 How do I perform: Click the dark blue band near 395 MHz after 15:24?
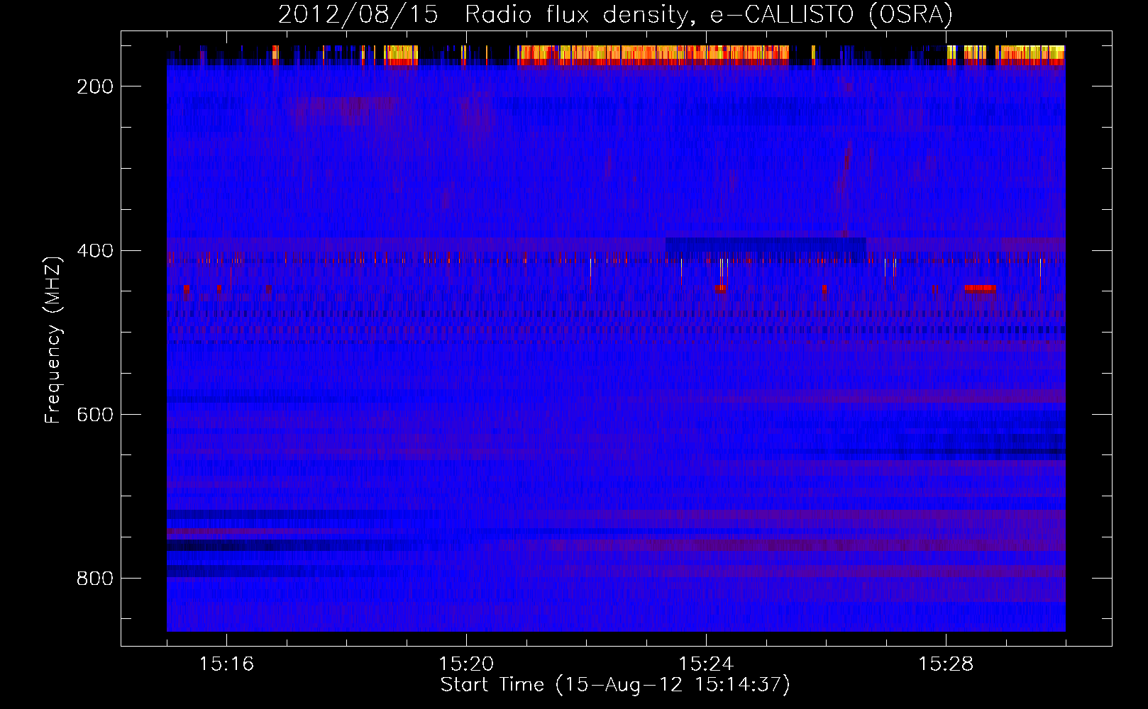tap(766, 245)
